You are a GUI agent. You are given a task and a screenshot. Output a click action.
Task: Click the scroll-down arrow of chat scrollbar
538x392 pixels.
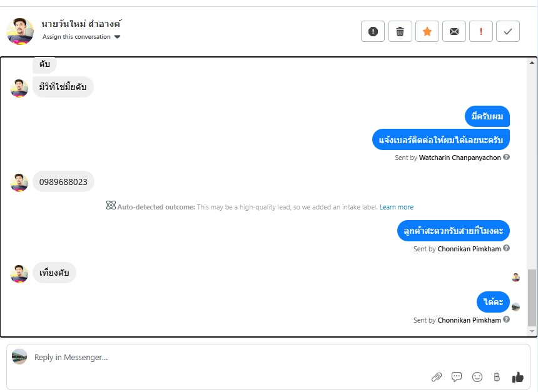(x=532, y=331)
